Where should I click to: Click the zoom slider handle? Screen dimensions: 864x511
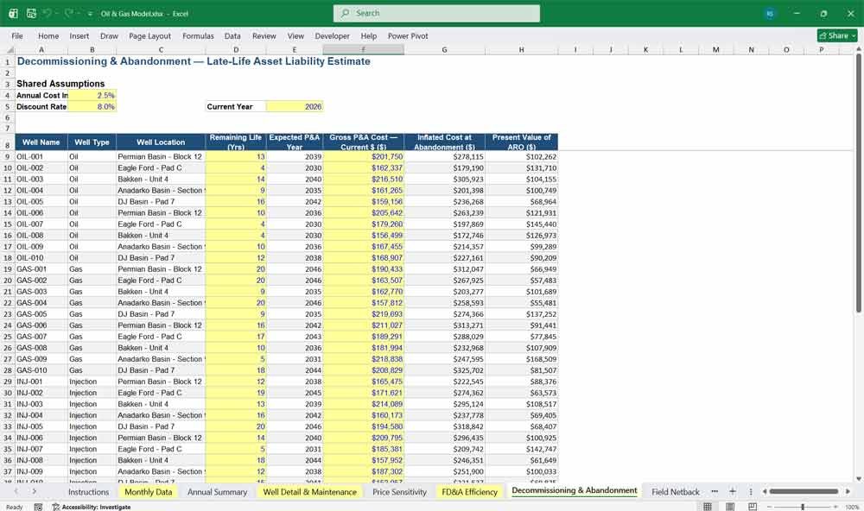803,507
